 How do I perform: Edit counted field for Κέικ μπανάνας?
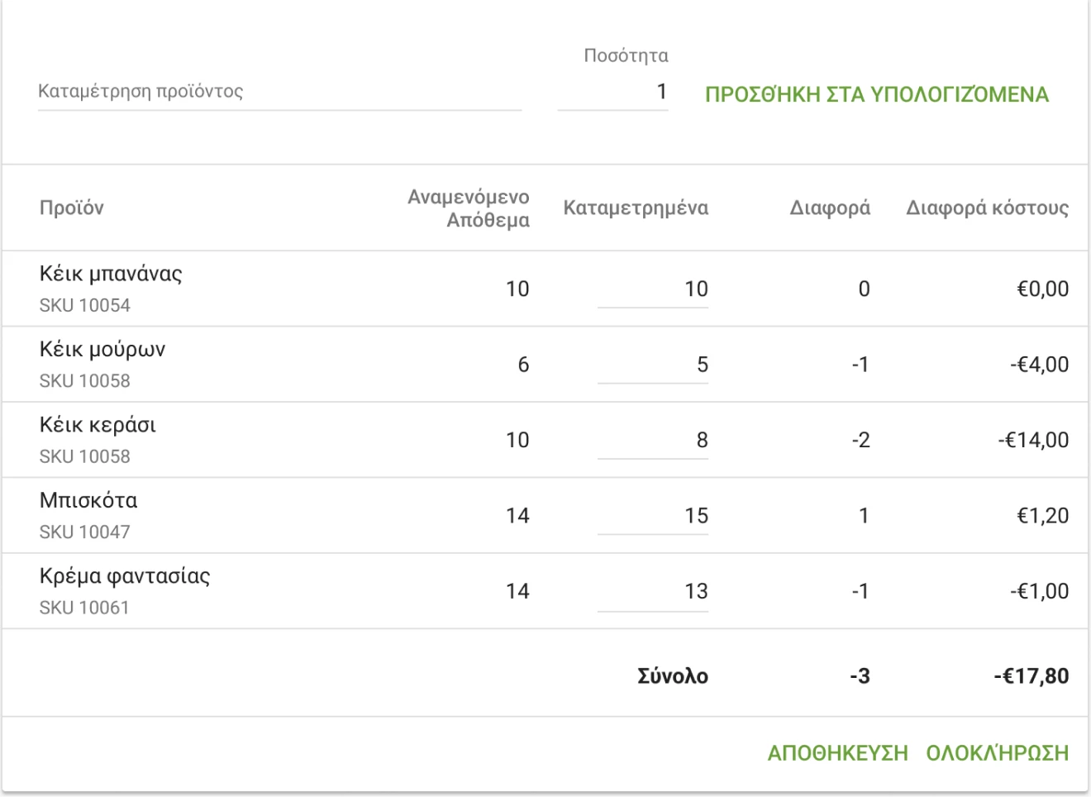pyautogui.click(x=653, y=289)
